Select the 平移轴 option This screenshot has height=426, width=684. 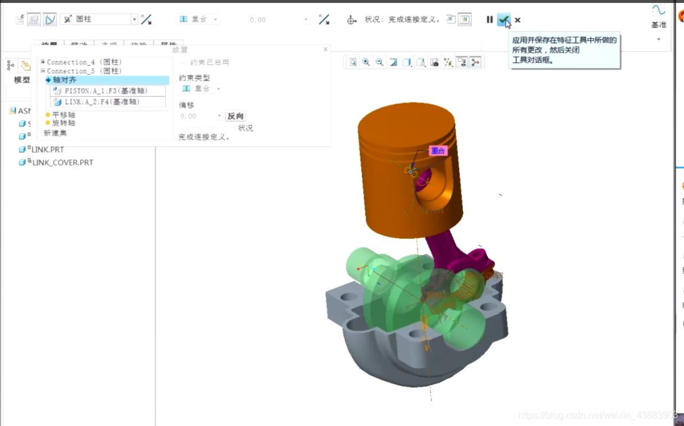(x=62, y=114)
